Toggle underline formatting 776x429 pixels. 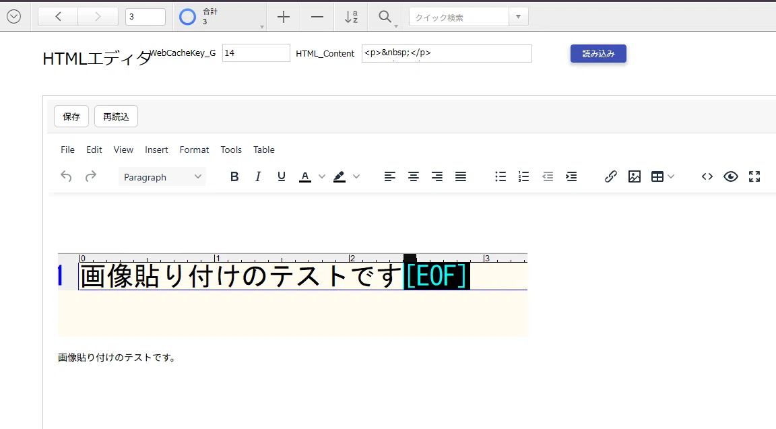pos(281,176)
